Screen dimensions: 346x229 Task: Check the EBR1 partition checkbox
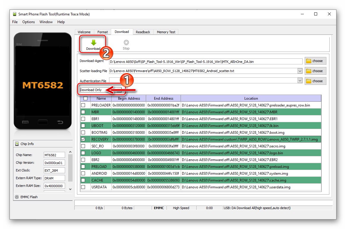pyautogui.click(x=83, y=119)
